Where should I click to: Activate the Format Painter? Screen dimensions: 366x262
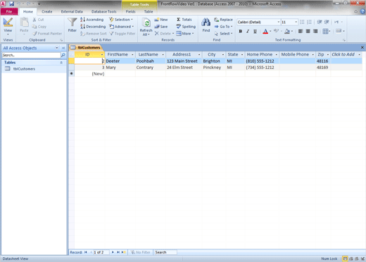click(47, 34)
